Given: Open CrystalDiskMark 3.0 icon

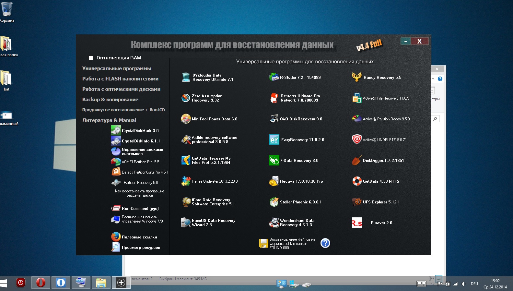Looking at the screenshot, I should coord(116,130).
